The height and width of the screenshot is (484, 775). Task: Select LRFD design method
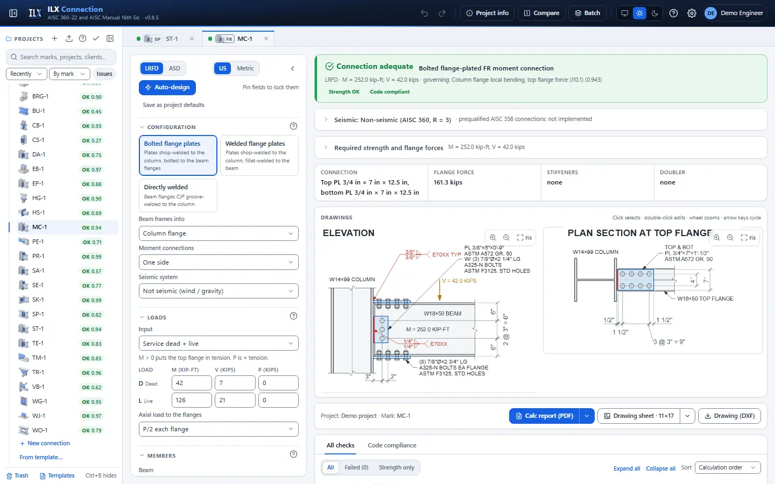click(x=152, y=68)
